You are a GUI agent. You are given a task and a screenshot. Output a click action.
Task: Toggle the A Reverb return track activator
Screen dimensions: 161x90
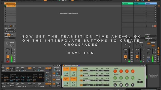pyautogui.click(x=125, y=57)
